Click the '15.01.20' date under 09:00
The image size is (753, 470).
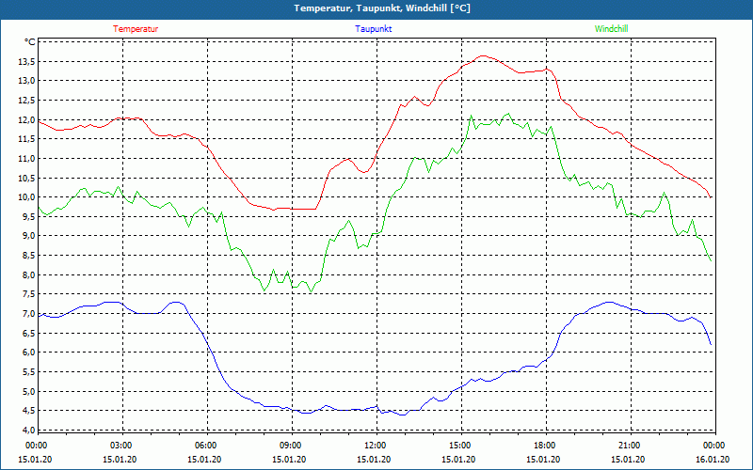[x=290, y=460]
